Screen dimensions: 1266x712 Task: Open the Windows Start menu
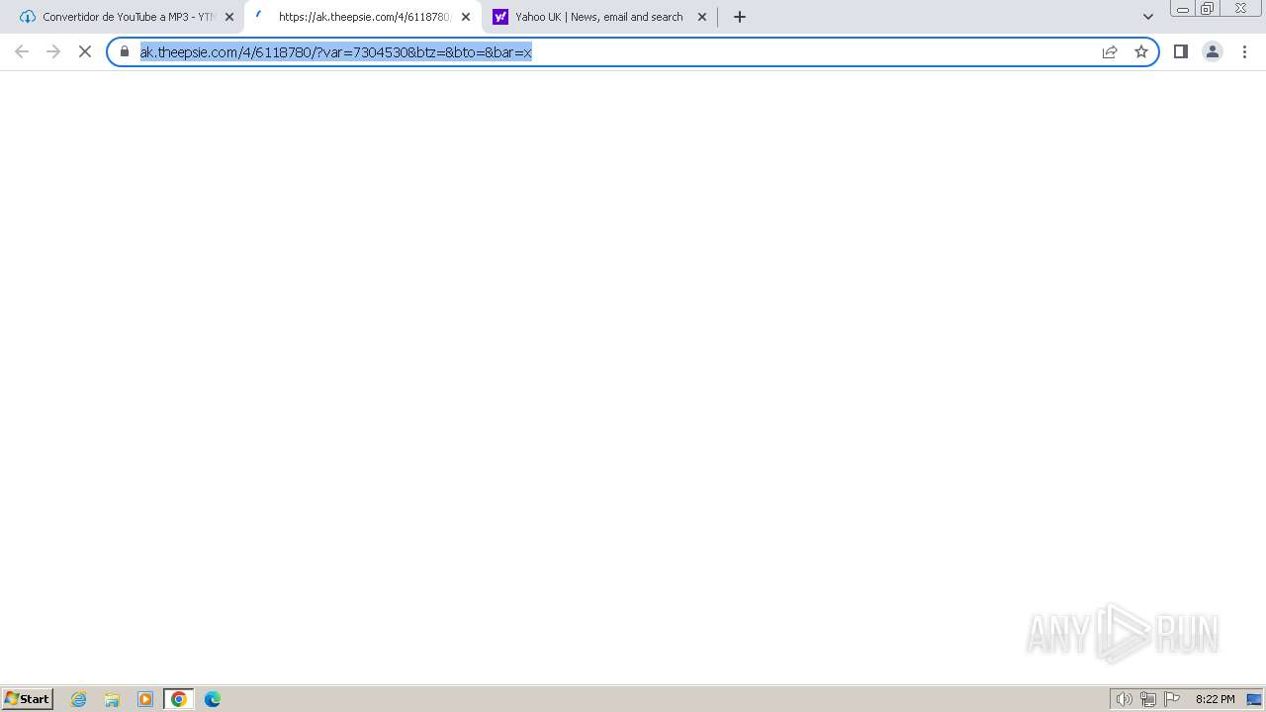click(x=28, y=699)
